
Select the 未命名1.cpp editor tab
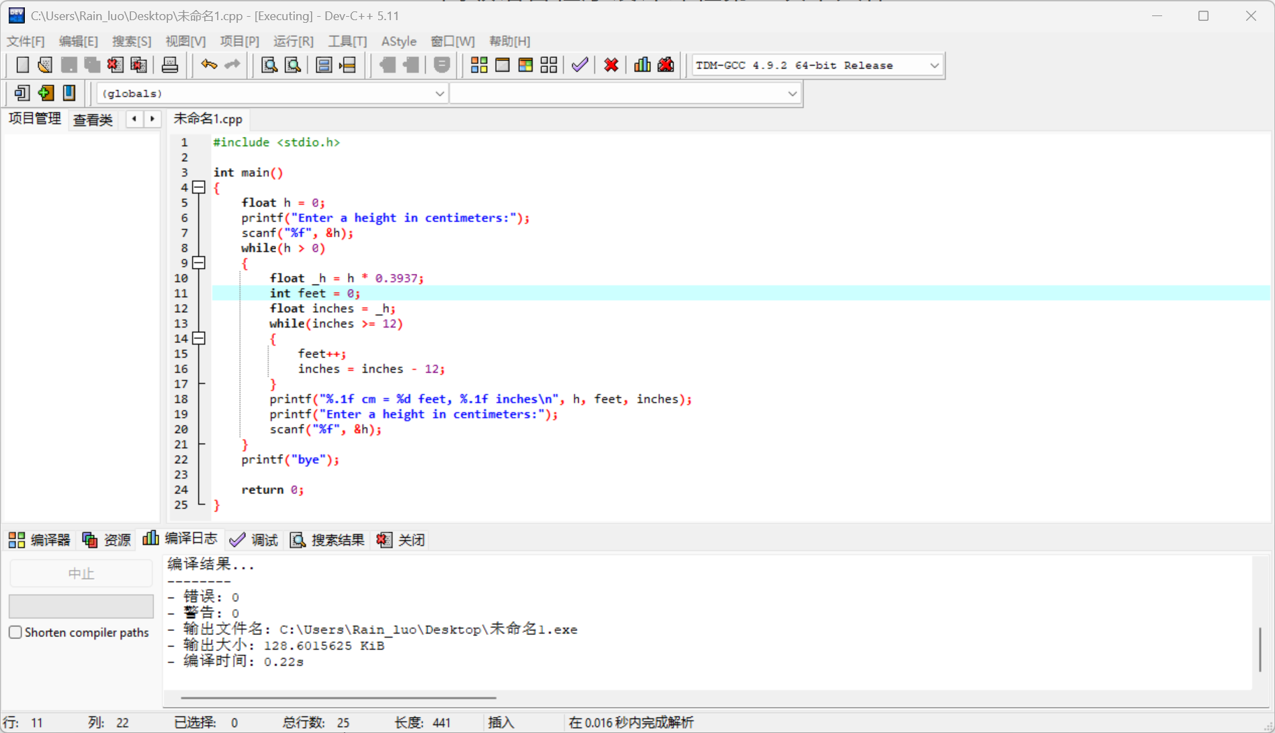pos(208,119)
